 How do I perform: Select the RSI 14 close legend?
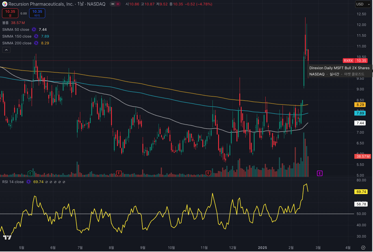pos(13,182)
